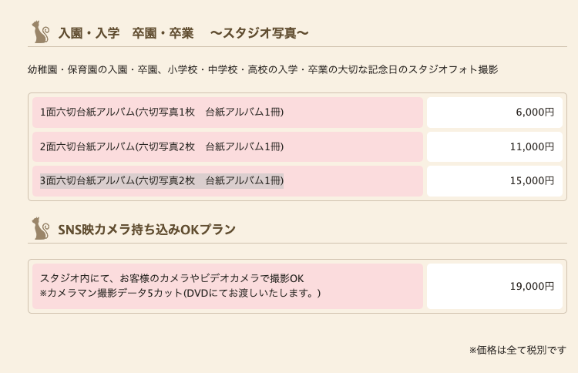Click the 〜スタジオ写真〜 part of the title
The height and width of the screenshot is (373, 578).
(x=260, y=33)
